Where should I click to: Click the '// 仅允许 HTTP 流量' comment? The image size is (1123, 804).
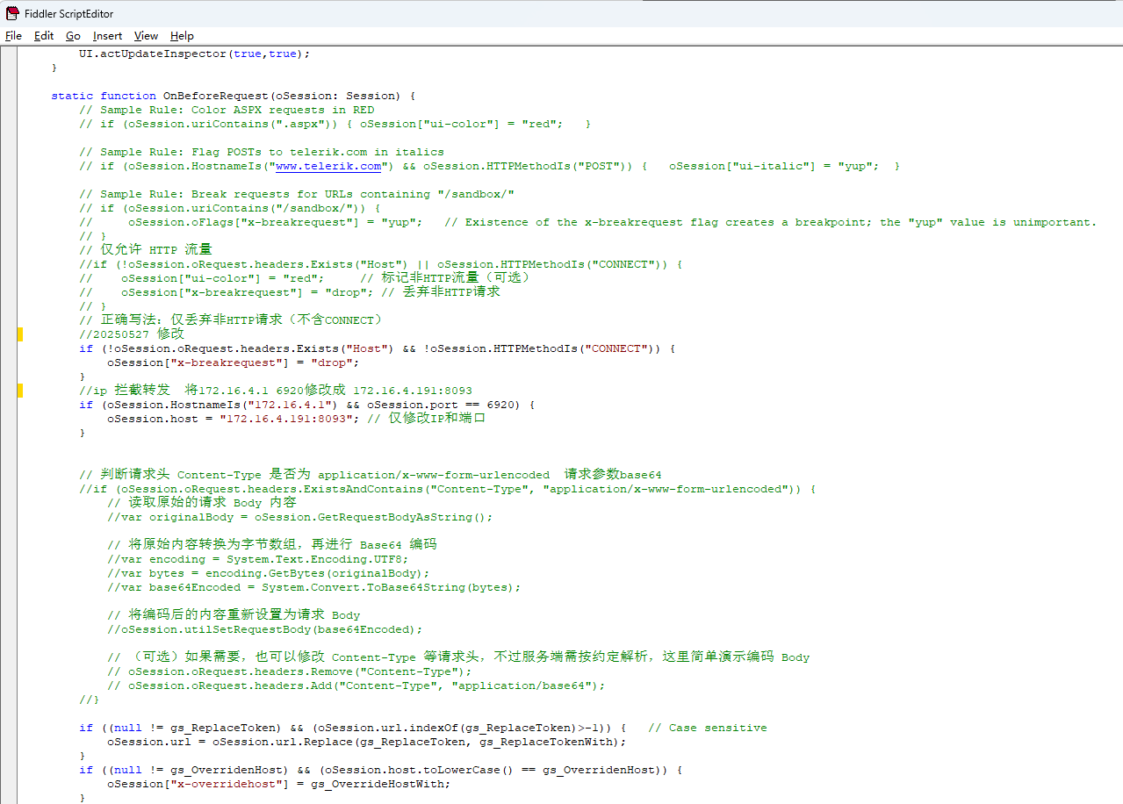click(146, 250)
